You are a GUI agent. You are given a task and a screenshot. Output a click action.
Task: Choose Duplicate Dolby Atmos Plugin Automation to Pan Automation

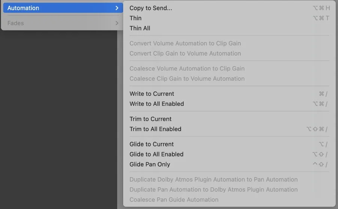tap(229, 179)
